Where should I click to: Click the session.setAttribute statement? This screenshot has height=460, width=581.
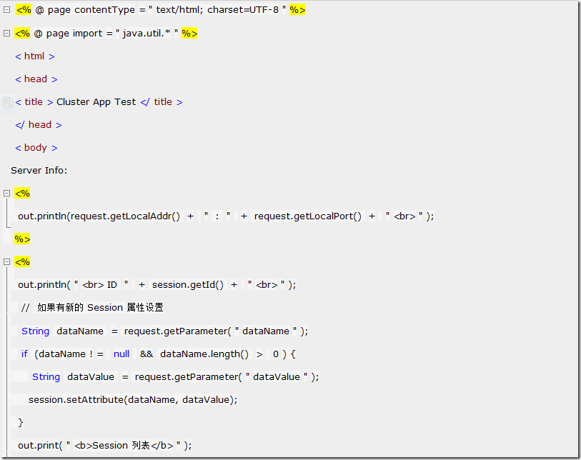click(133, 399)
